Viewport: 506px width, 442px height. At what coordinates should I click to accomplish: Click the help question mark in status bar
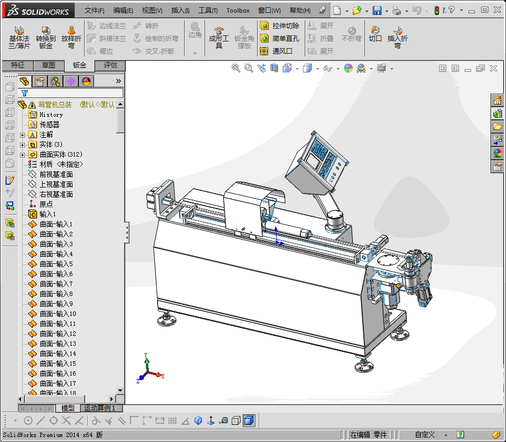tap(461, 435)
